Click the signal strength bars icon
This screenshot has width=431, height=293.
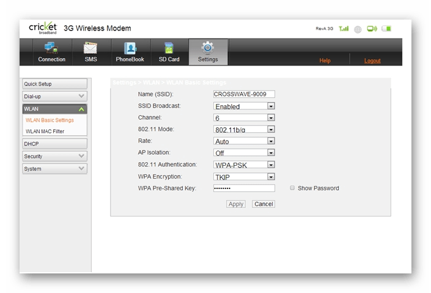(x=344, y=28)
